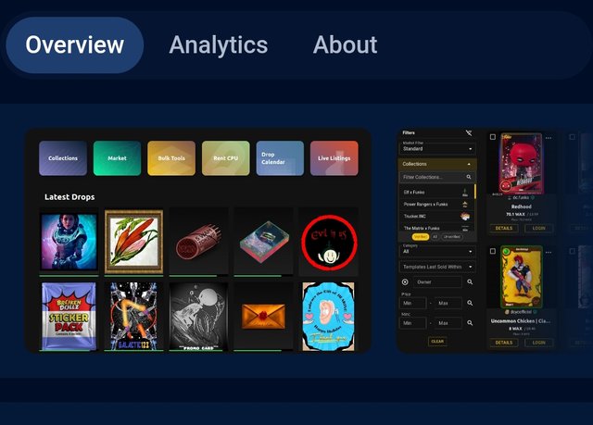Click LOGIN on the Redhood card
The width and height of the screenshot is (593, 425).
(538, 228)
